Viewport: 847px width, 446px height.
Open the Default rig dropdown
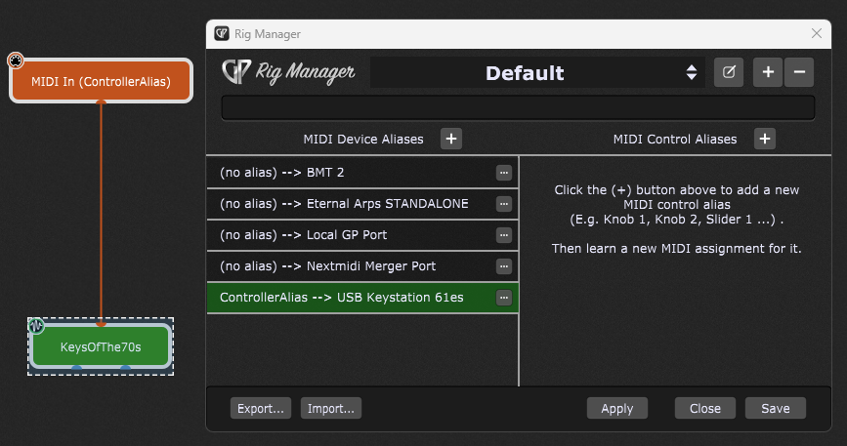tap(537, 72)
